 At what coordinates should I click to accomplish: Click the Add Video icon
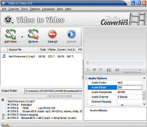click(x=11, y=34)
